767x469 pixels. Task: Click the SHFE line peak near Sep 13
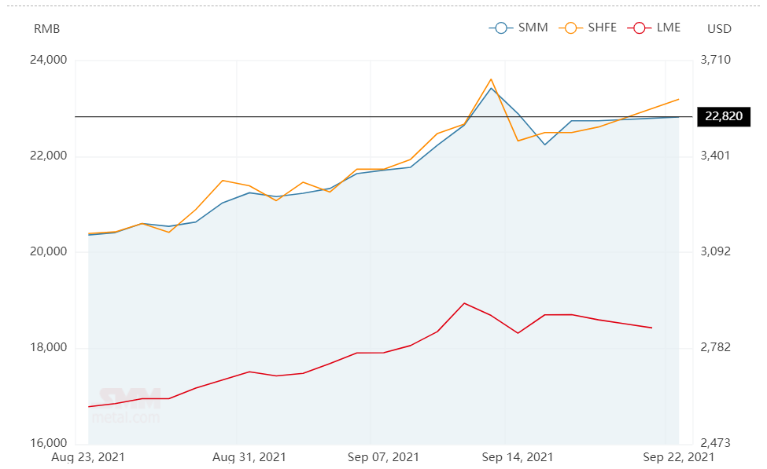491,79
